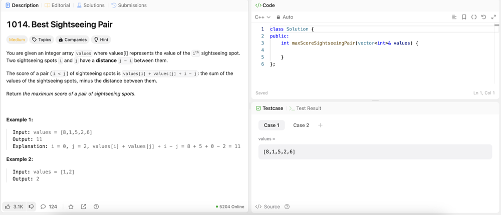Click the curly braces icon in editor

pyautogui.click(x=474, y=17)
